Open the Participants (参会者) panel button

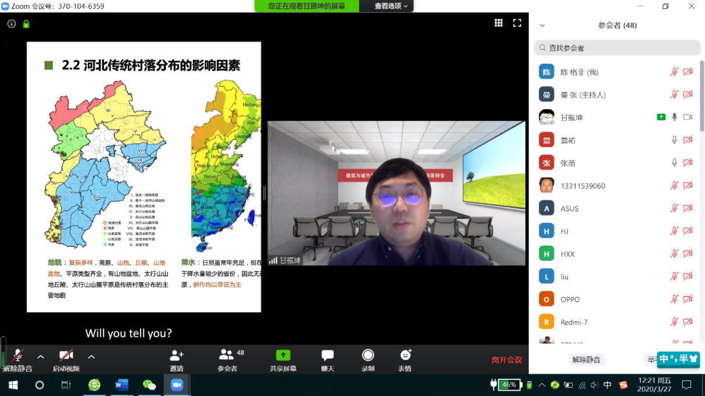click(x=227, y=355)
